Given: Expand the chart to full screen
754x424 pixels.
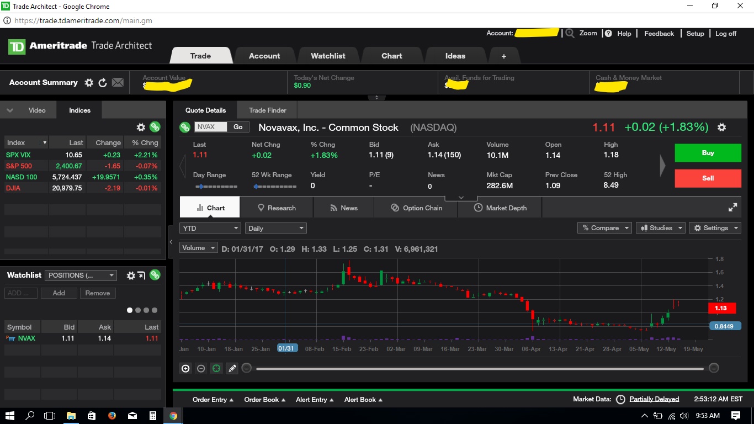Looking at the screenshot, I should coord(733,208).
